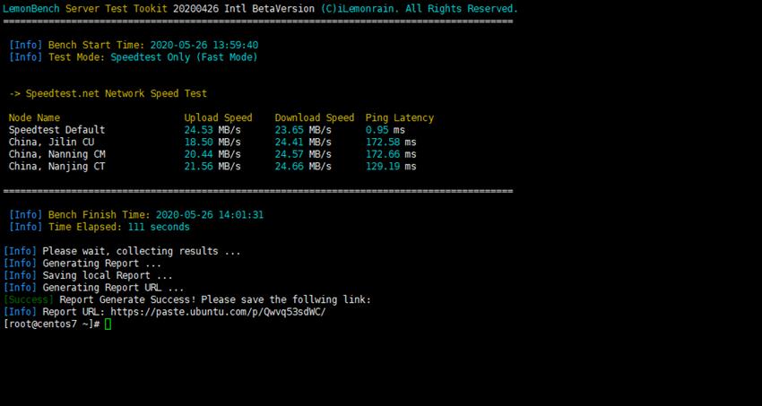This screenshot has width=762, height=406.
Task: Click the 0.95 ms ping latency value
Action: pos(385,130)
